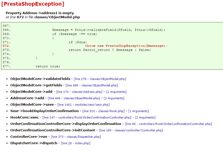
Task: Expand [1 Arguments] for Seur->hookDisplayOrderConfirmation
Action: (x=138, y=111)
